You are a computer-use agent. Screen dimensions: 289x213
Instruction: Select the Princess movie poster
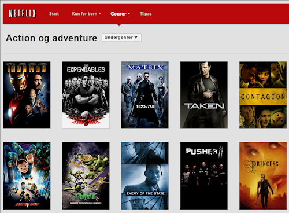(263, 176)
